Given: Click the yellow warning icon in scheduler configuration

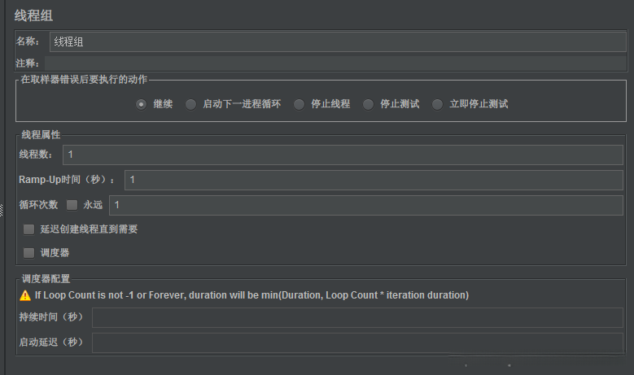Looking at the screenshot, I should pyautogui.click(x=24, y=295).
